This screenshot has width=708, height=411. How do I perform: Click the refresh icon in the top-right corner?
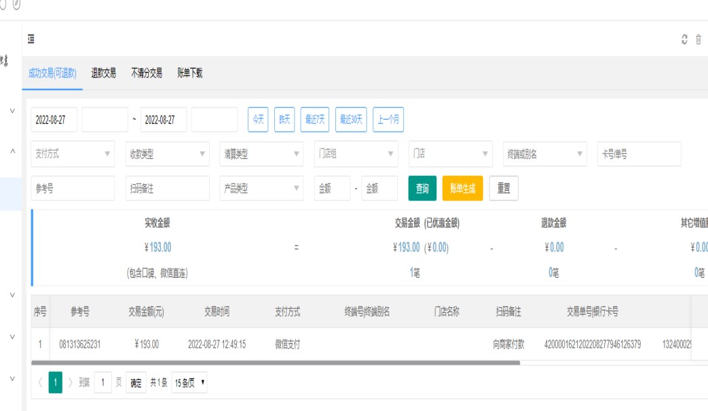[684, 39]
